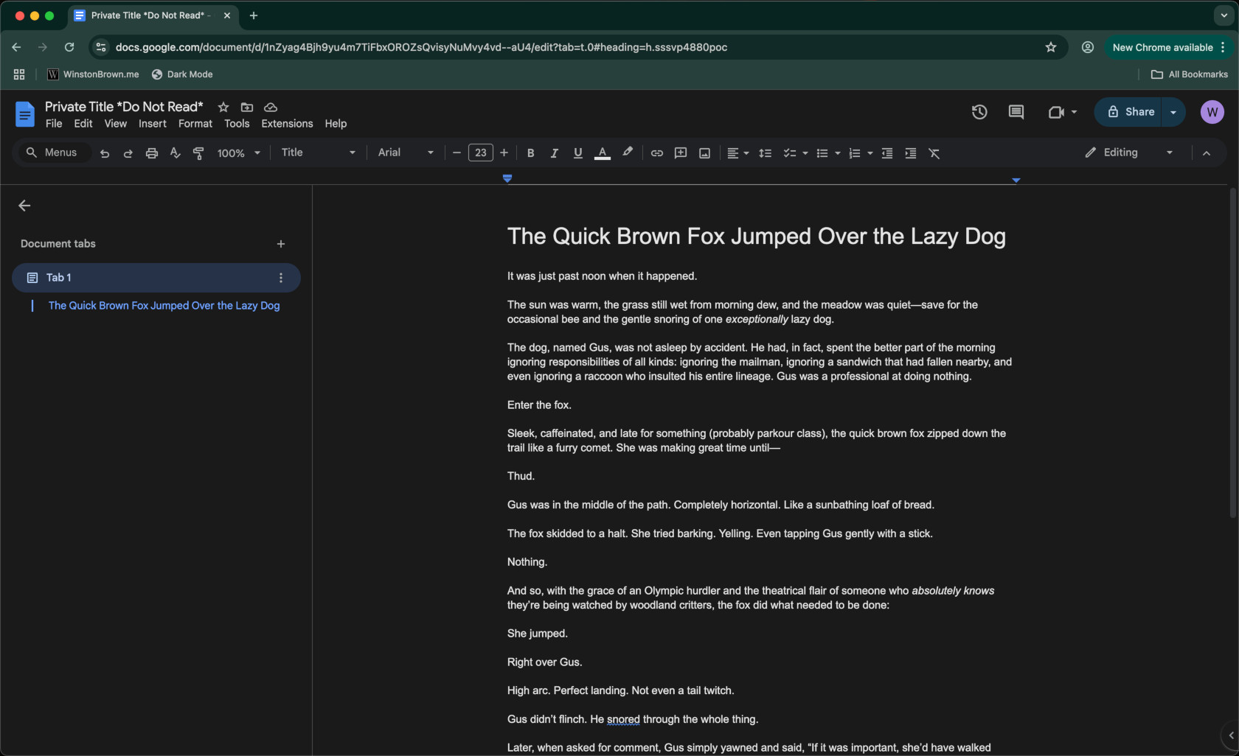Open the 100% zoom dropdown
Viewport: 1239px width, 756px height.
coord(239,153)
